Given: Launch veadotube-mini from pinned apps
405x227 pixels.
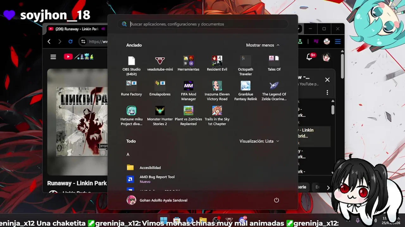Looking at the screenshot, I should (160, 64).
